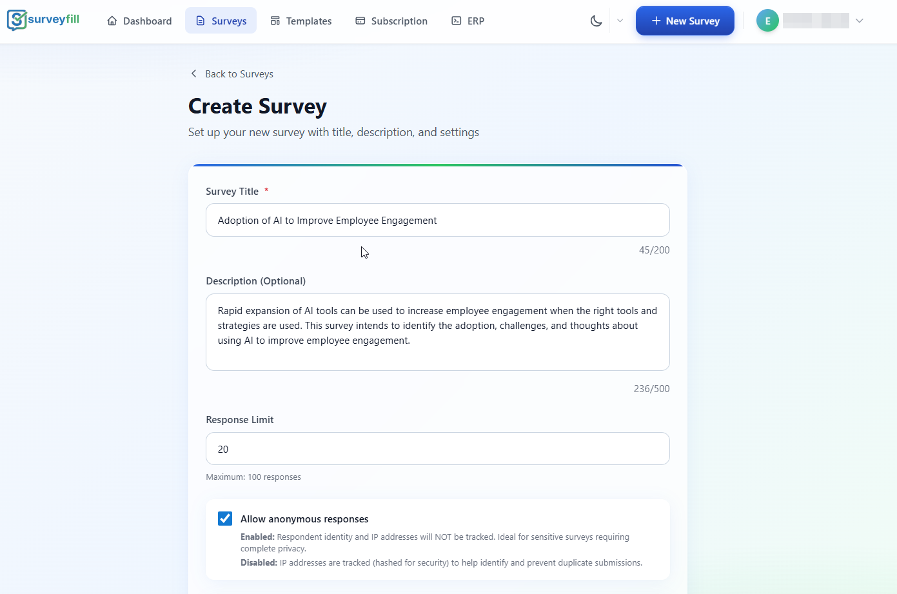Screen dimensions: 897x594
Task: Select the ERP terminal icon
Action: (x=454, y=21)
